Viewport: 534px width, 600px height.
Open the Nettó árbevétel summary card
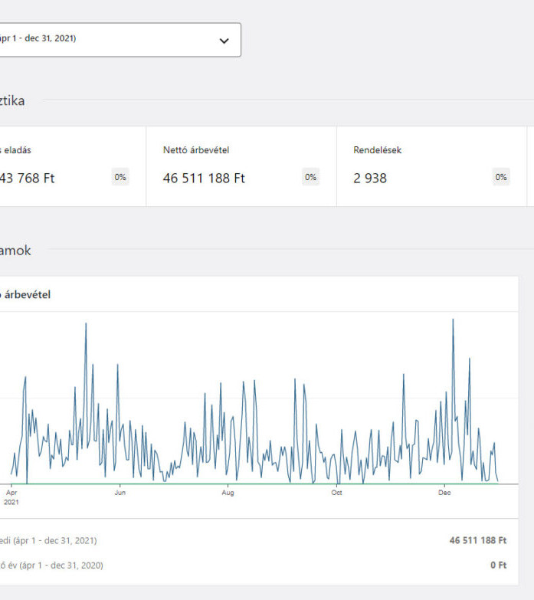(241, 166)
